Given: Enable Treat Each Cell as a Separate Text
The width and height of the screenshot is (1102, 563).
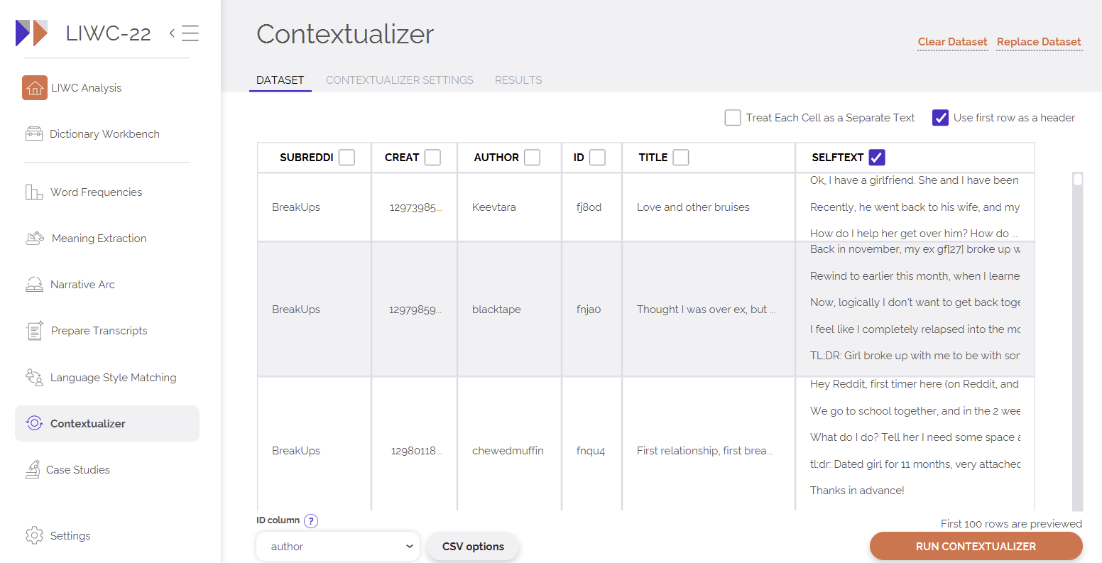Looking at the screenshot, I should (733, 118).
